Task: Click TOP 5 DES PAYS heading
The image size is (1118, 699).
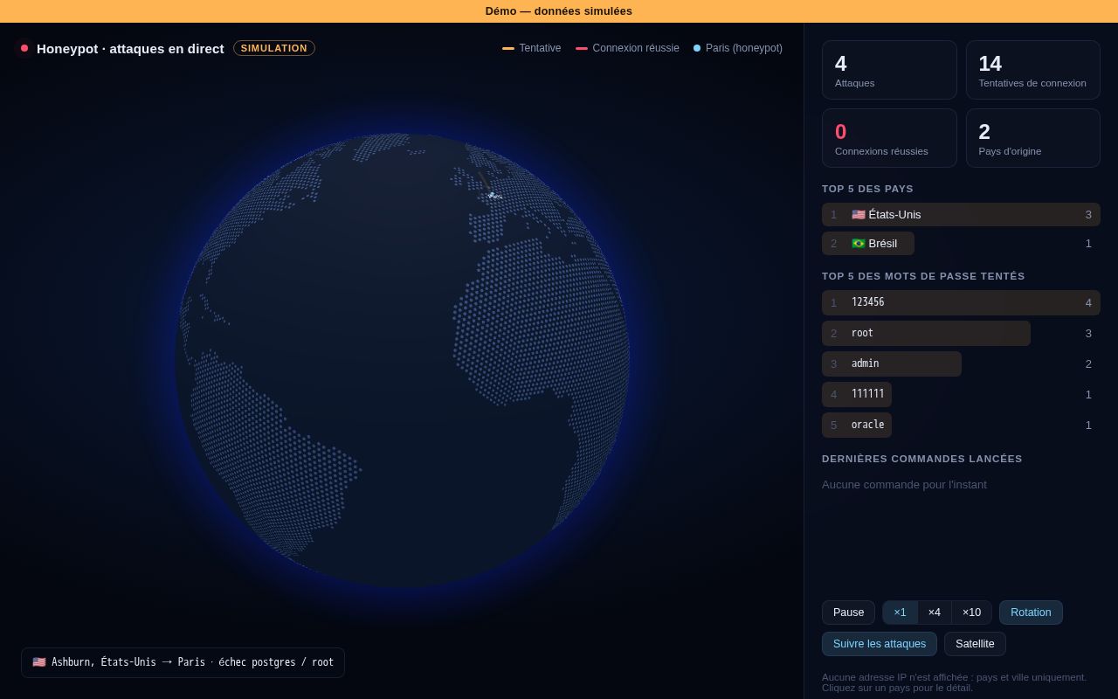Action: (x=867, y=189)
